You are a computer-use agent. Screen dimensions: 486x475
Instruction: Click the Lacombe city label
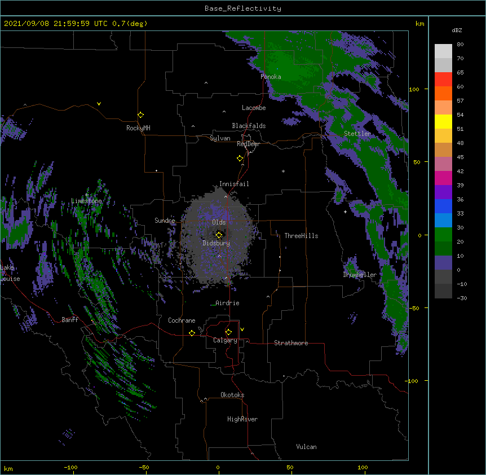click(x=254, y=108)
